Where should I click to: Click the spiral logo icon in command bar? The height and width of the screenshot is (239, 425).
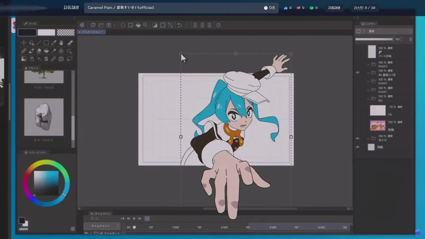tap(82, 25)
